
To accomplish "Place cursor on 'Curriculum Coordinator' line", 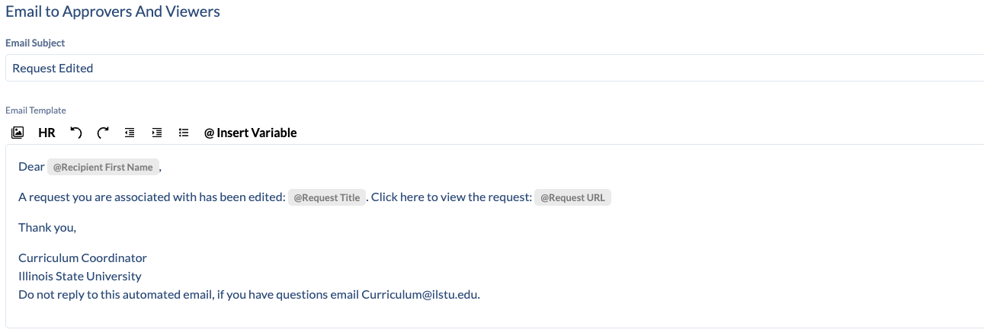I will (82, 258).
